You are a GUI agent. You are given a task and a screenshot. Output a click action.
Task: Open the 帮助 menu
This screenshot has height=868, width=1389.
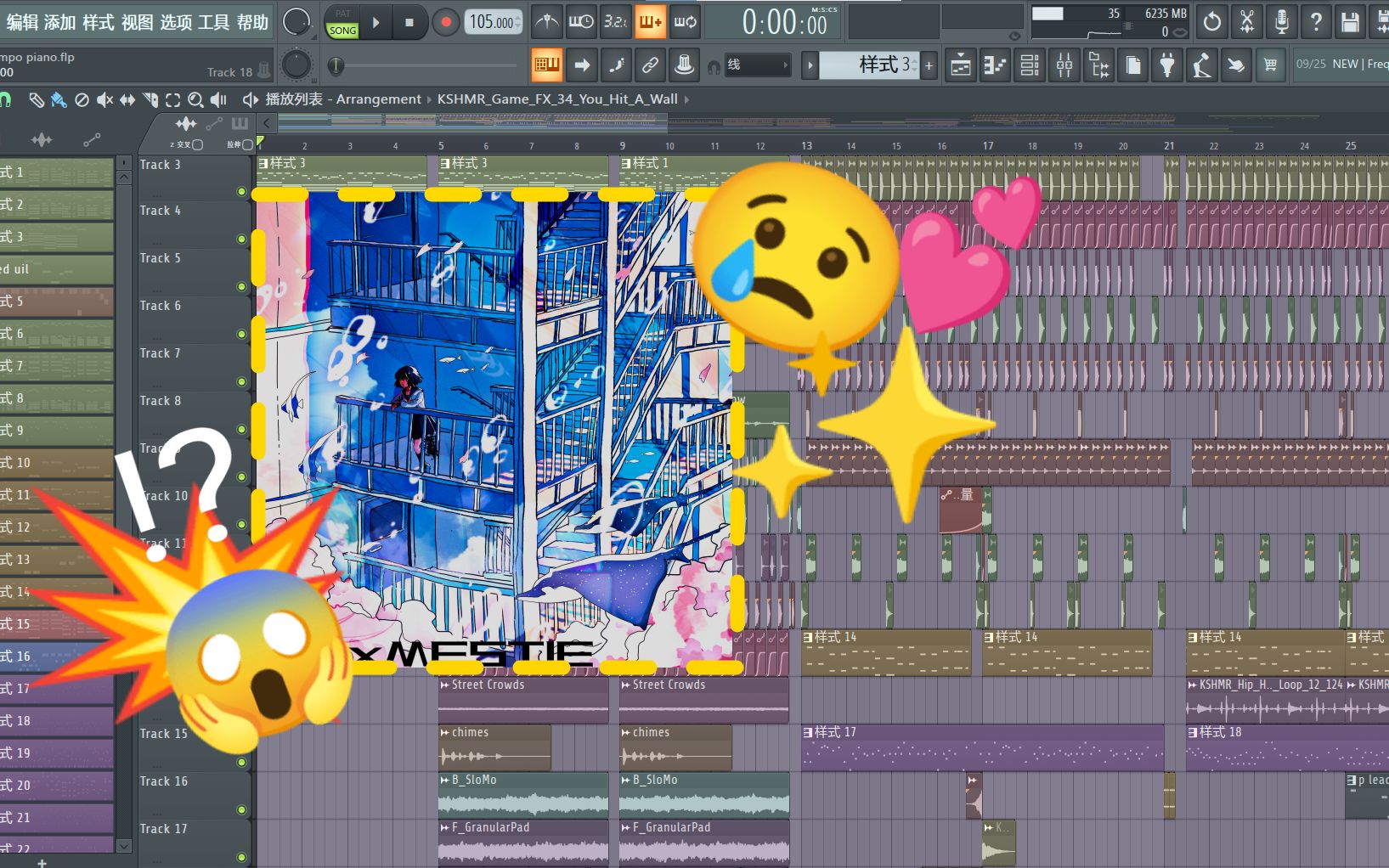coord(252,22)
